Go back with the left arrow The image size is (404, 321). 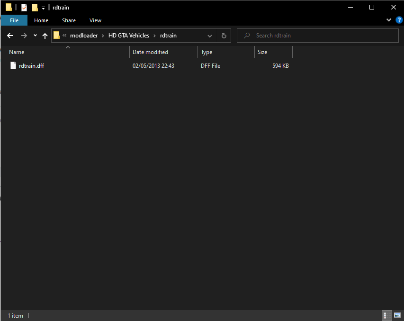tap(10, 36)
